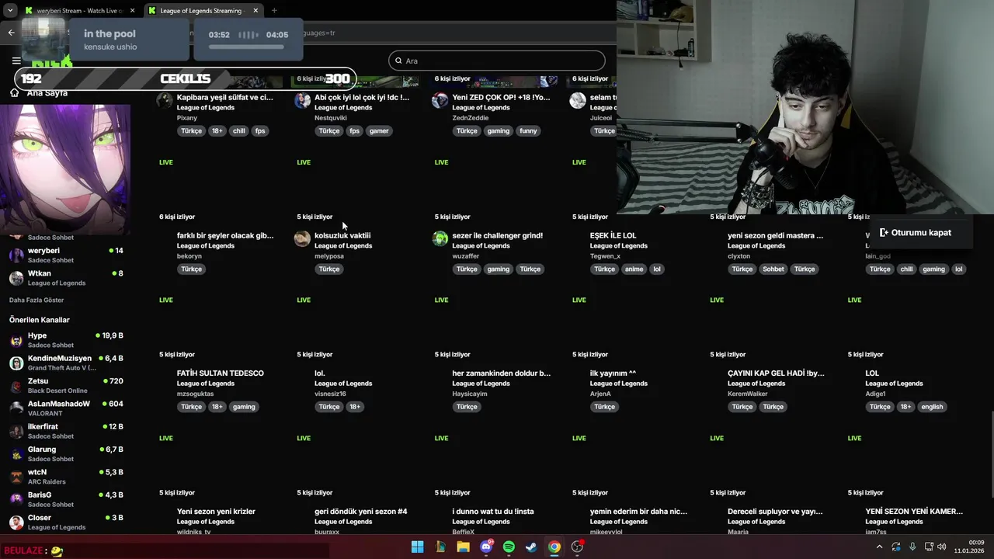Viewport: 994px width, 559px height.
Task: Select Ana Sayfa in the sidebar
Action: [47, 93]
